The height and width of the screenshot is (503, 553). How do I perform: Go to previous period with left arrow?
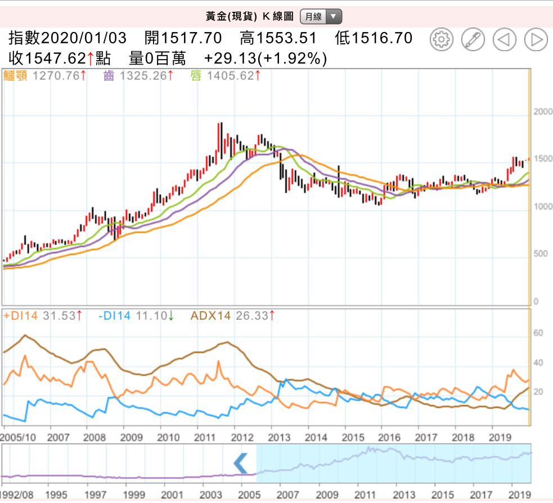coord(504,39)
